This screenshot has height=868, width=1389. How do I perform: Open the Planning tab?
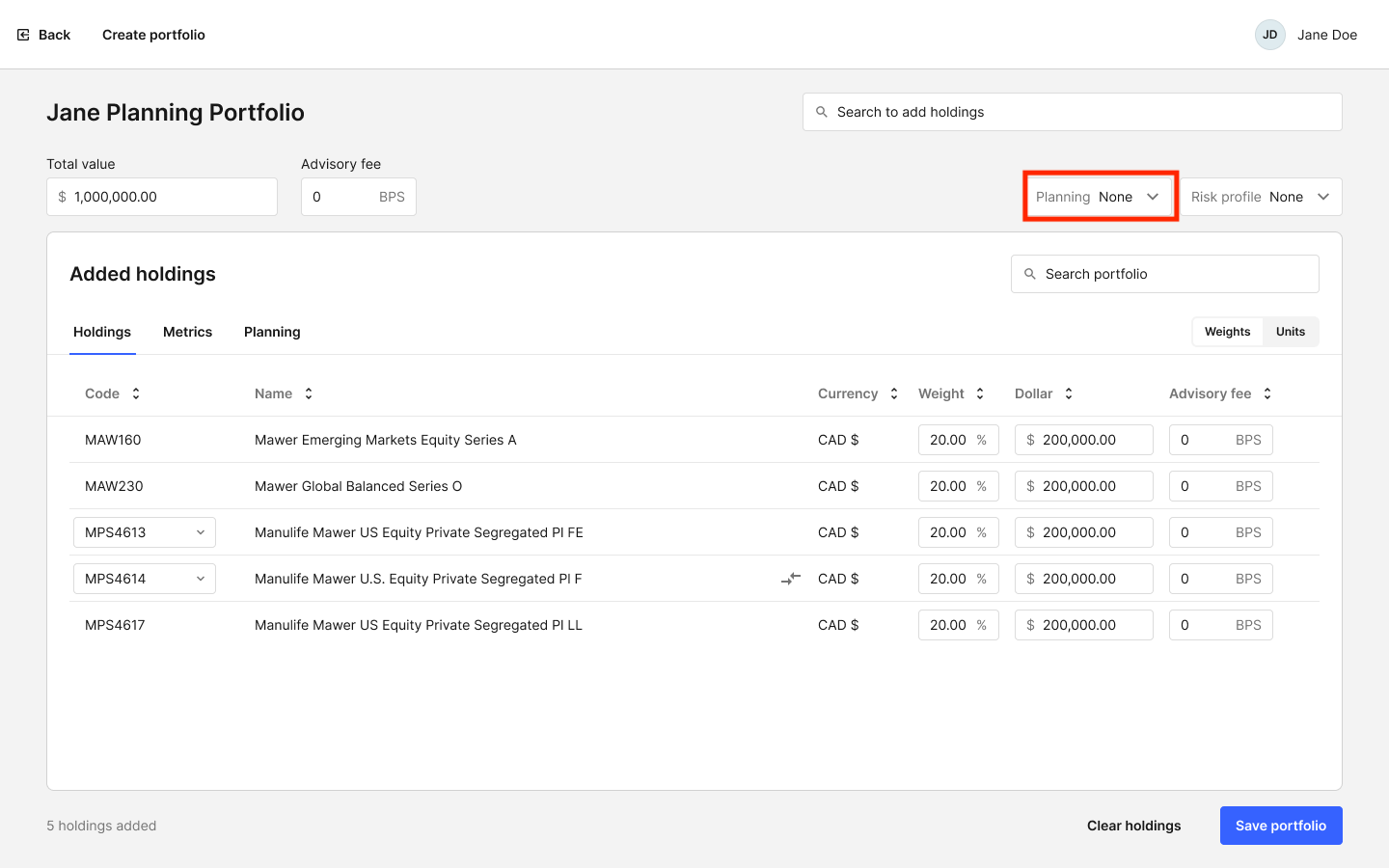[272, 332]
